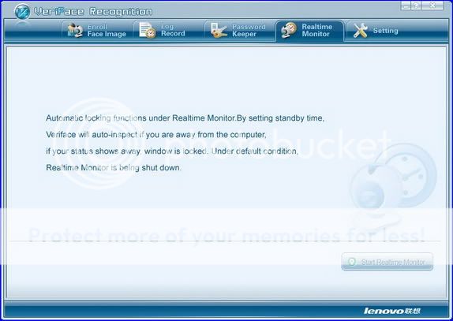Click the line 'if your status shows away'
The height and width of the screenshot is (321, 453).
tap(93, 151)
